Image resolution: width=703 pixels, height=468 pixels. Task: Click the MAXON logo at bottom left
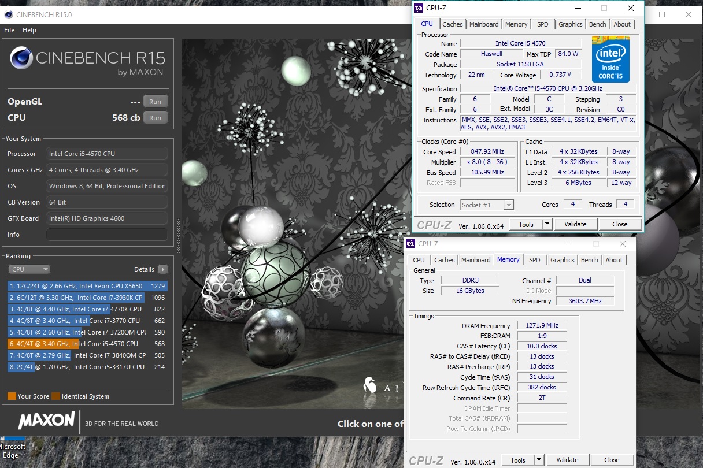46,420
